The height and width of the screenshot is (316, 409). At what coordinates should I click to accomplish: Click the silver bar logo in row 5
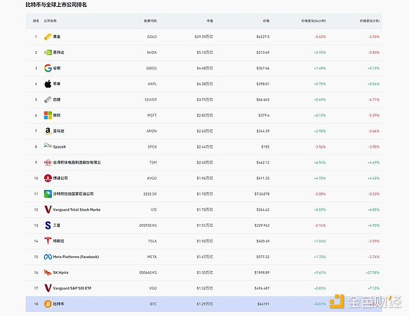(x=48, y=99)
